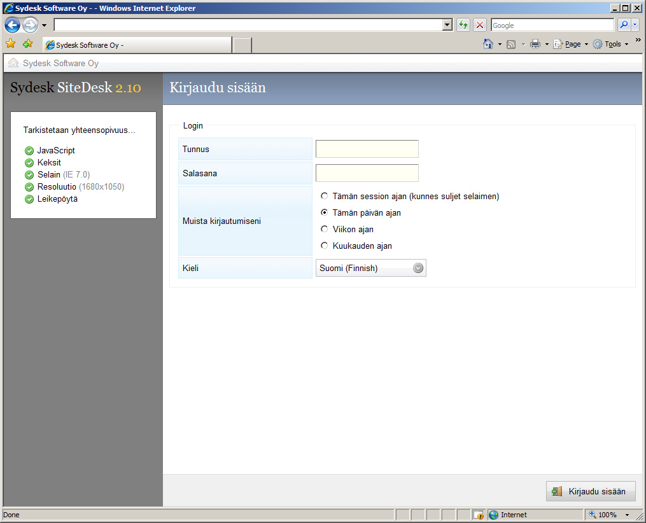
Task: Select 'Tämän päivän ajan' radio option
Action: [324, 213]
